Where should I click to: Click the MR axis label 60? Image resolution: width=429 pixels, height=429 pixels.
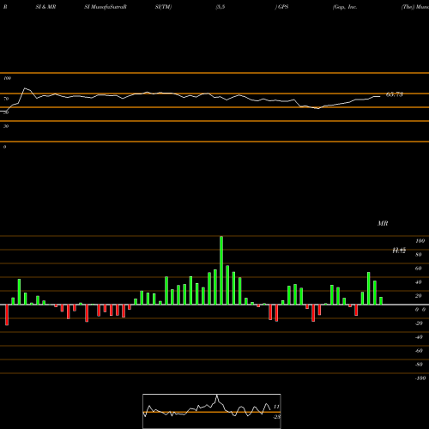click(x=419, y=269)
